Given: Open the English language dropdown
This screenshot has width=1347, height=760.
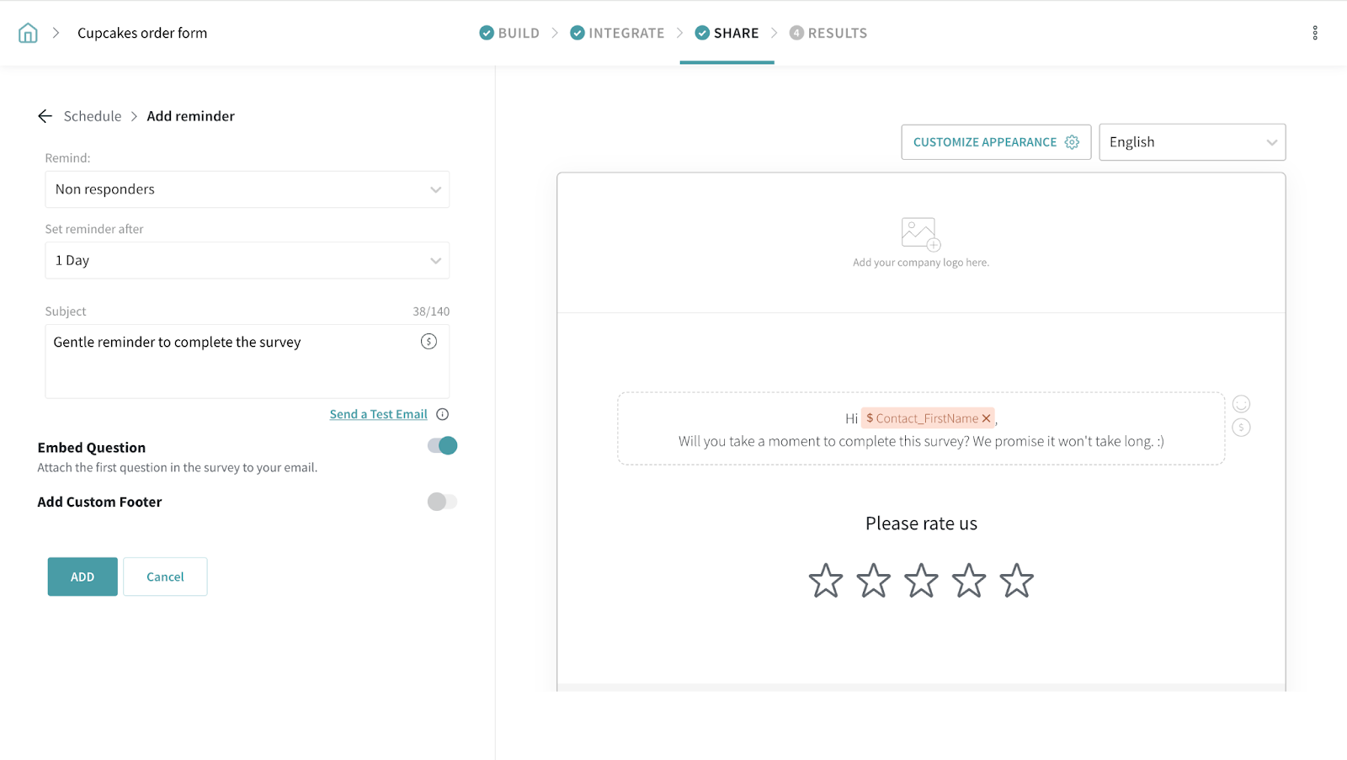Looking at the screenshot, I should [x=1191, y=142].
